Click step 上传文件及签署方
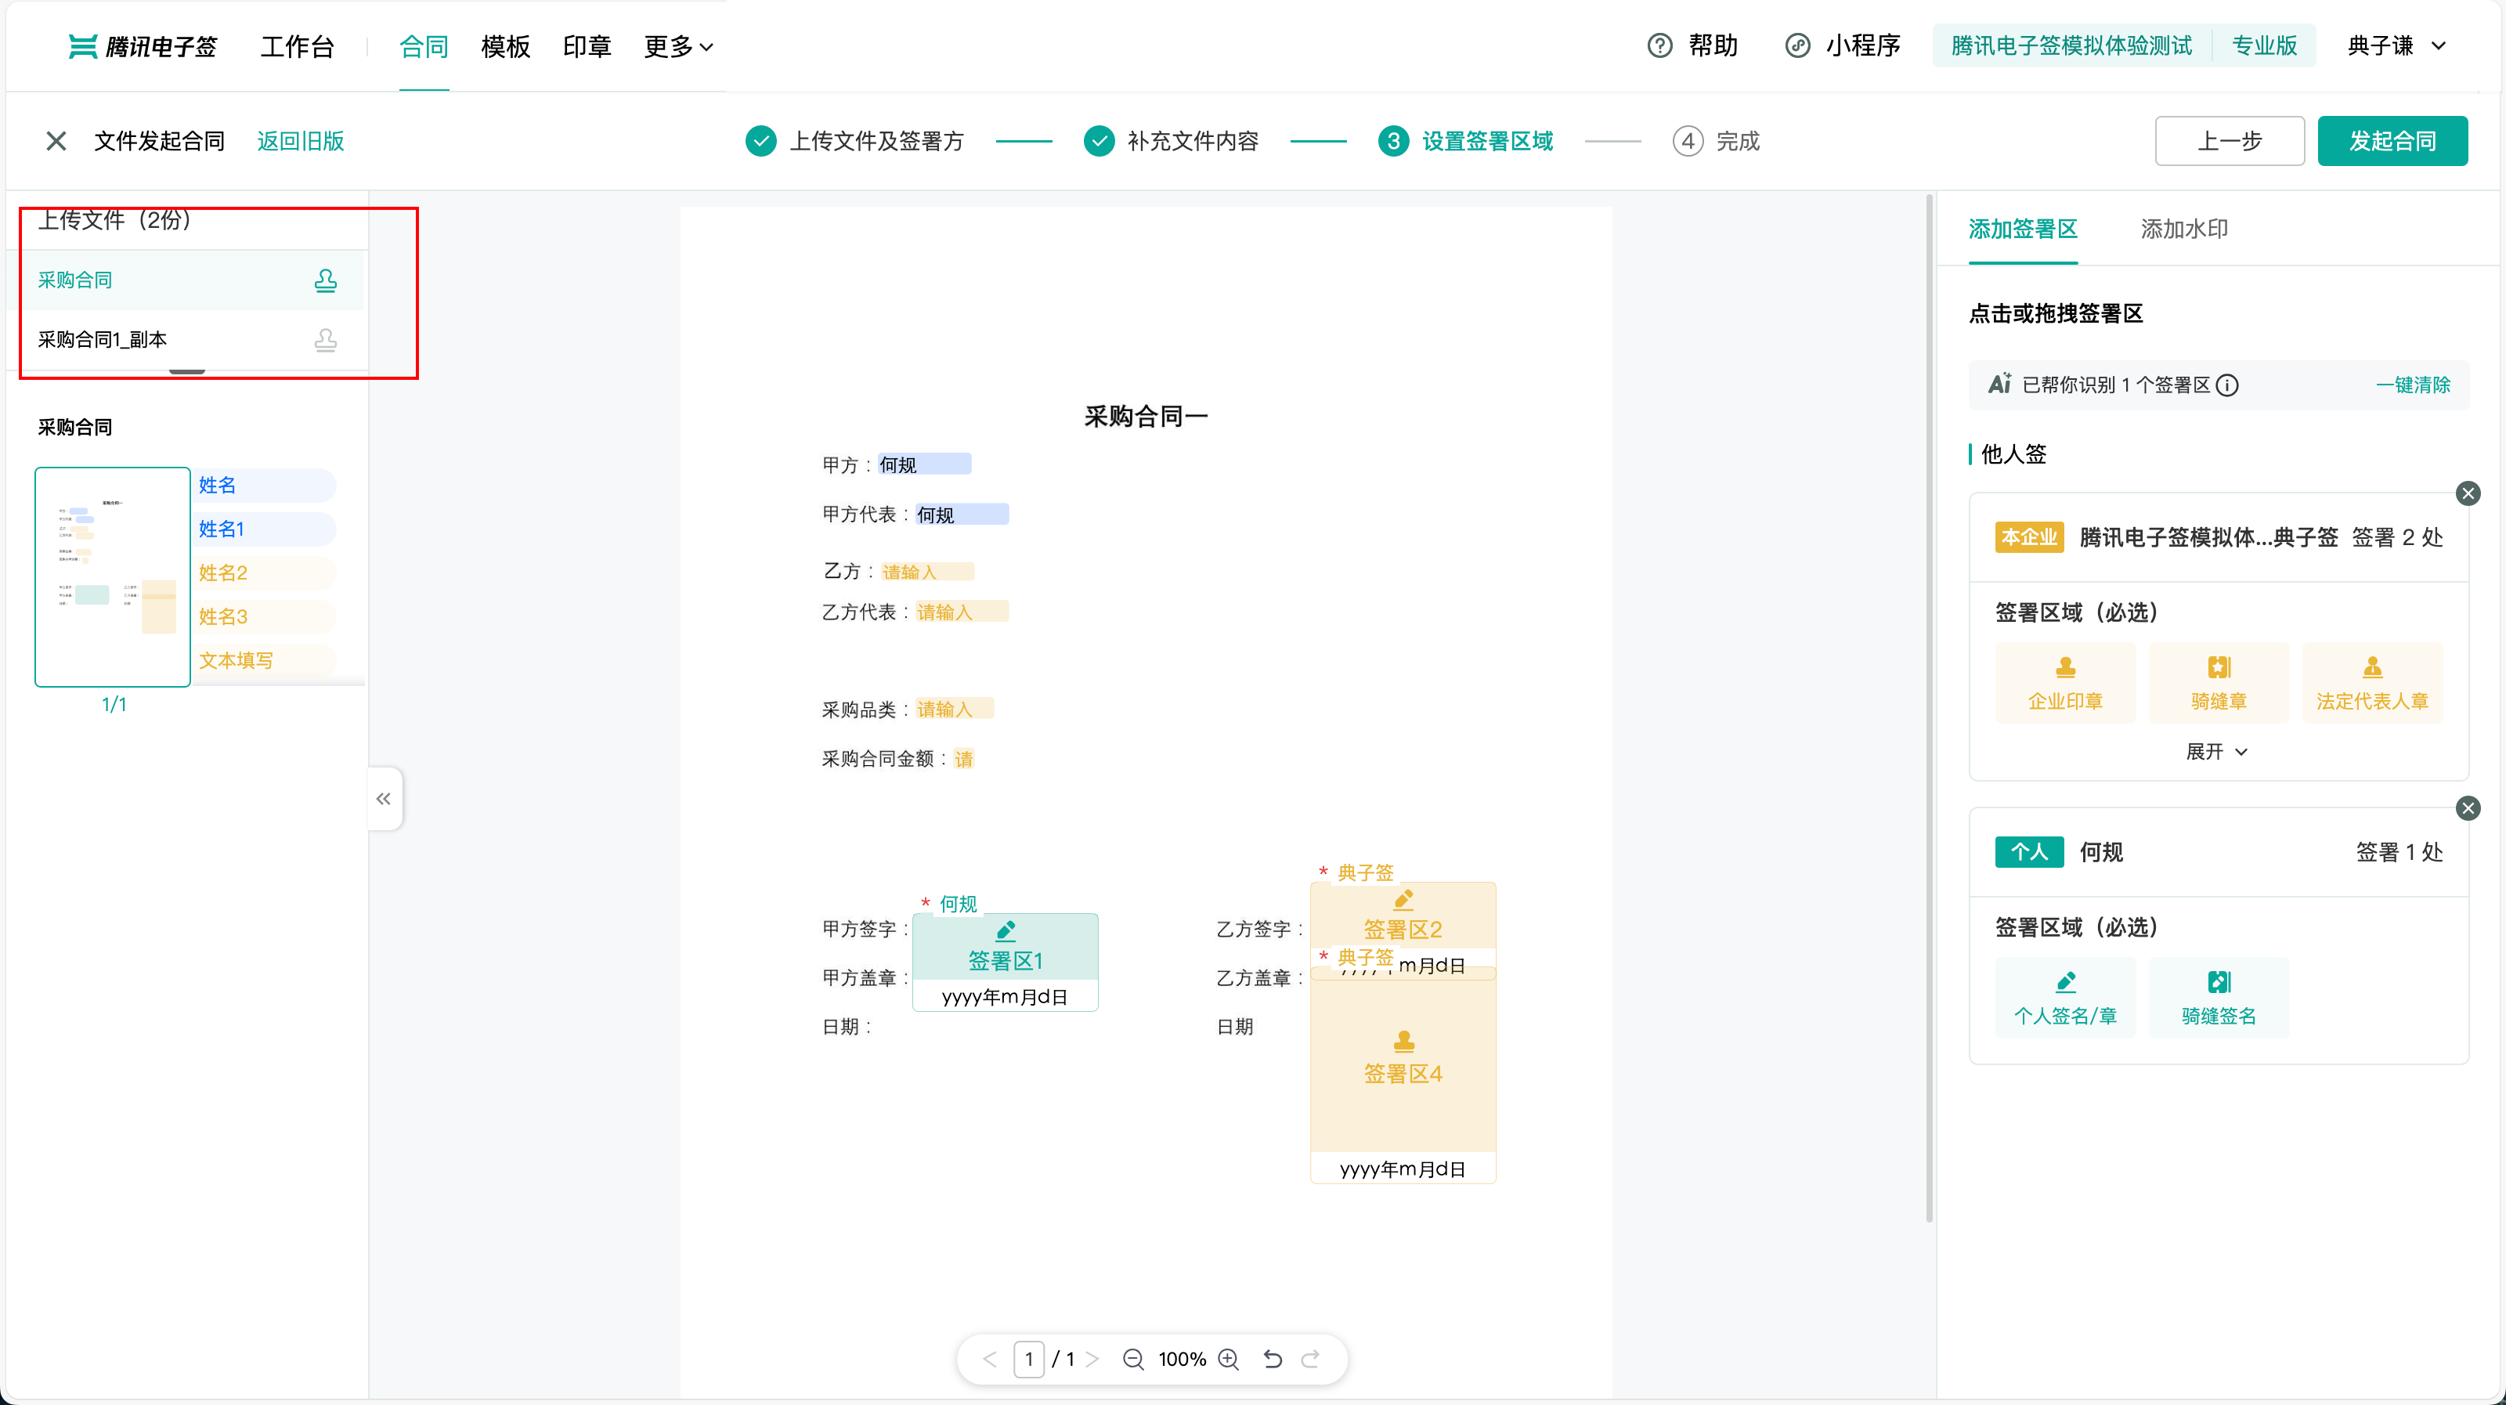The height and width of the screenshot is (1405, 2506). click(855, 141)
